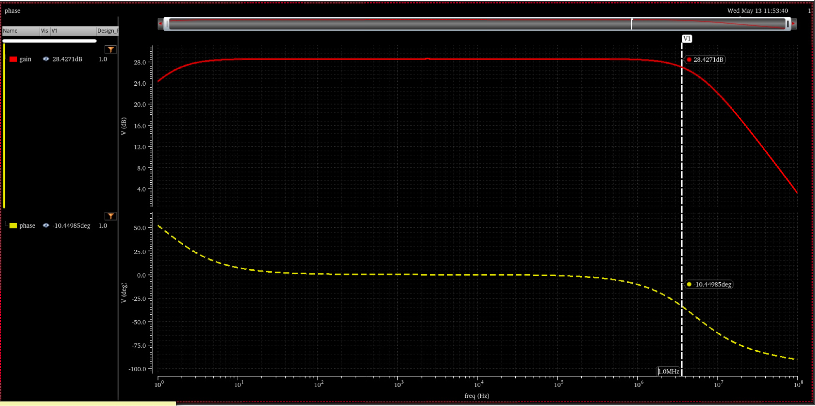Click the Vis column header
The width and height of the screenshot is (815, 406).
44,31
